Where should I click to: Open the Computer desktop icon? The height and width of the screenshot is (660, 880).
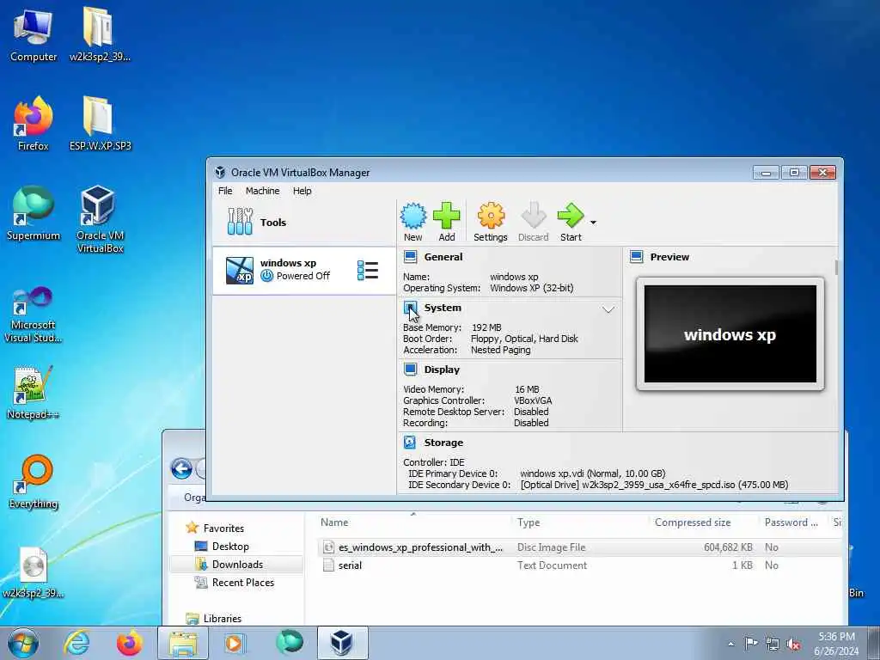pyautogui.click(x=34, y=36)
